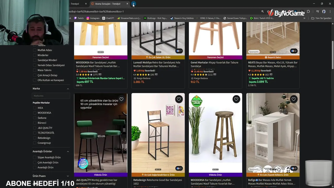Click the browser address bar URL
This screenshot has width=334, height=188.
97,11
